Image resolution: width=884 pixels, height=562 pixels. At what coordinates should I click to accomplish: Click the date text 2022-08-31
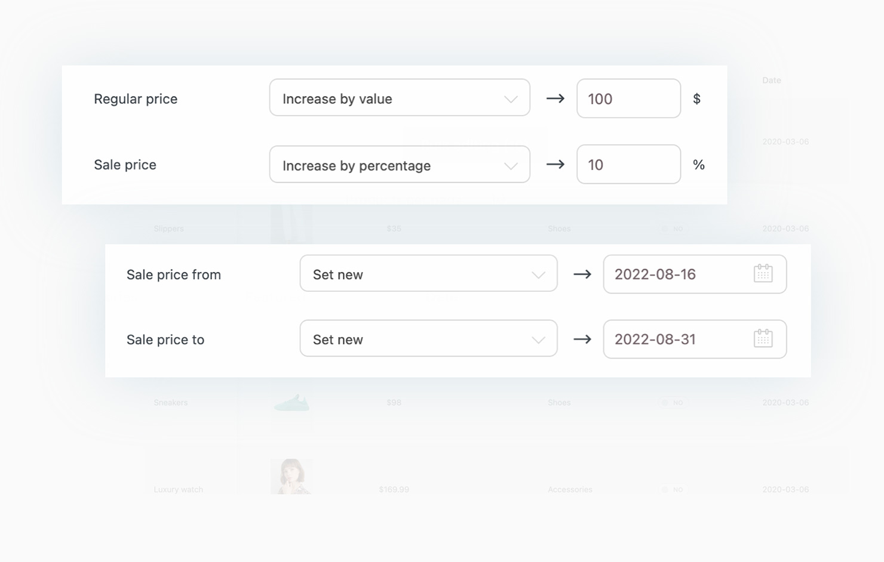click(x=655, y=339)
